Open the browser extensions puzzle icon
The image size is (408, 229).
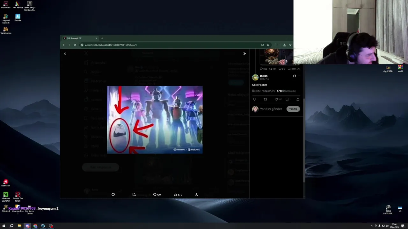(x=276, y=45)
